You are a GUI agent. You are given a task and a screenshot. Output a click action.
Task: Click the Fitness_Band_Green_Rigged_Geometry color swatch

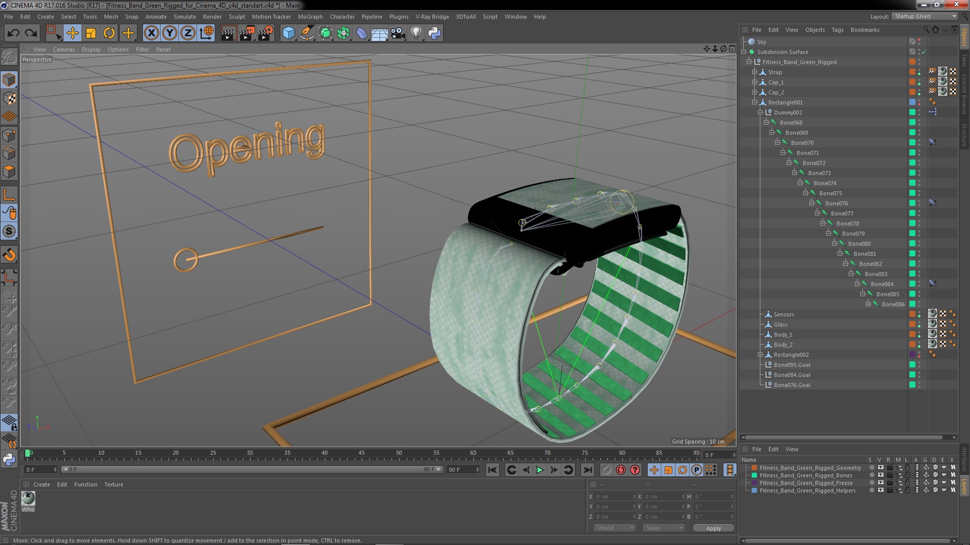pyautogui.click(x=753, y=467)
